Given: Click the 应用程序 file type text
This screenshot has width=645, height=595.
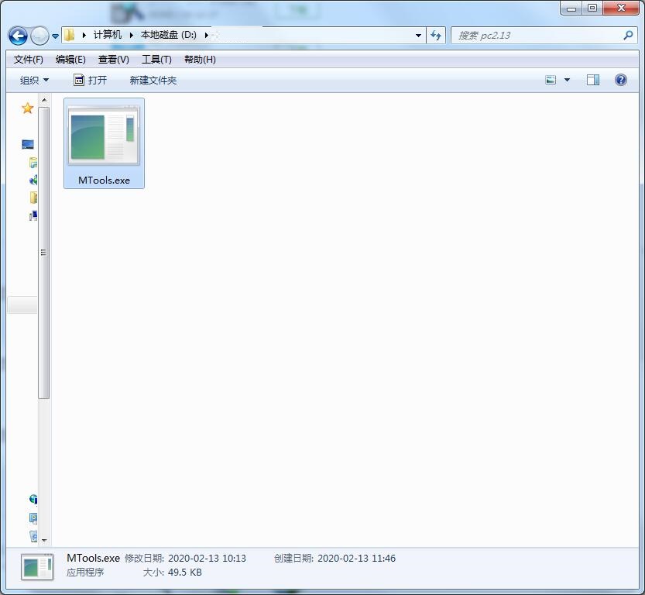Looking at the screenshot, I should pos(85,573).
